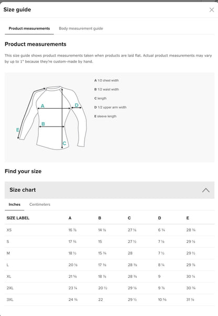The image size is (218, 316).
Task: Collapse the Size chart chevron
Action: (206, 190)
